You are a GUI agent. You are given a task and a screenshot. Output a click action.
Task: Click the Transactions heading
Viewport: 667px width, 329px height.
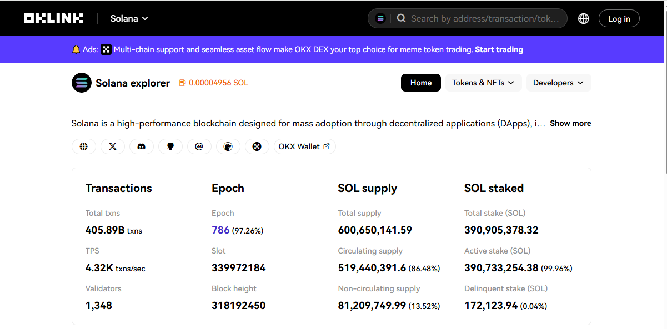[118, 188]
